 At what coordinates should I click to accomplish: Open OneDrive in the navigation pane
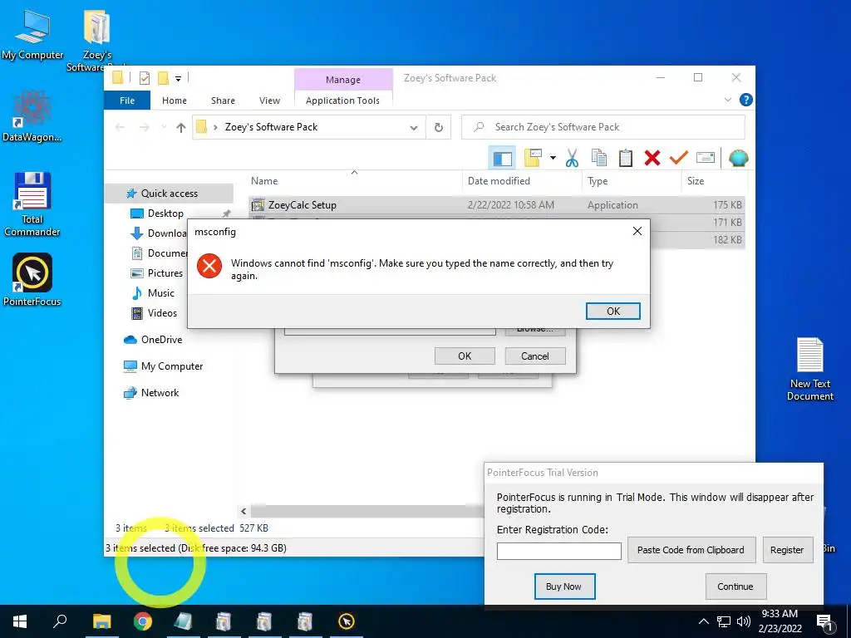(161, 340)
